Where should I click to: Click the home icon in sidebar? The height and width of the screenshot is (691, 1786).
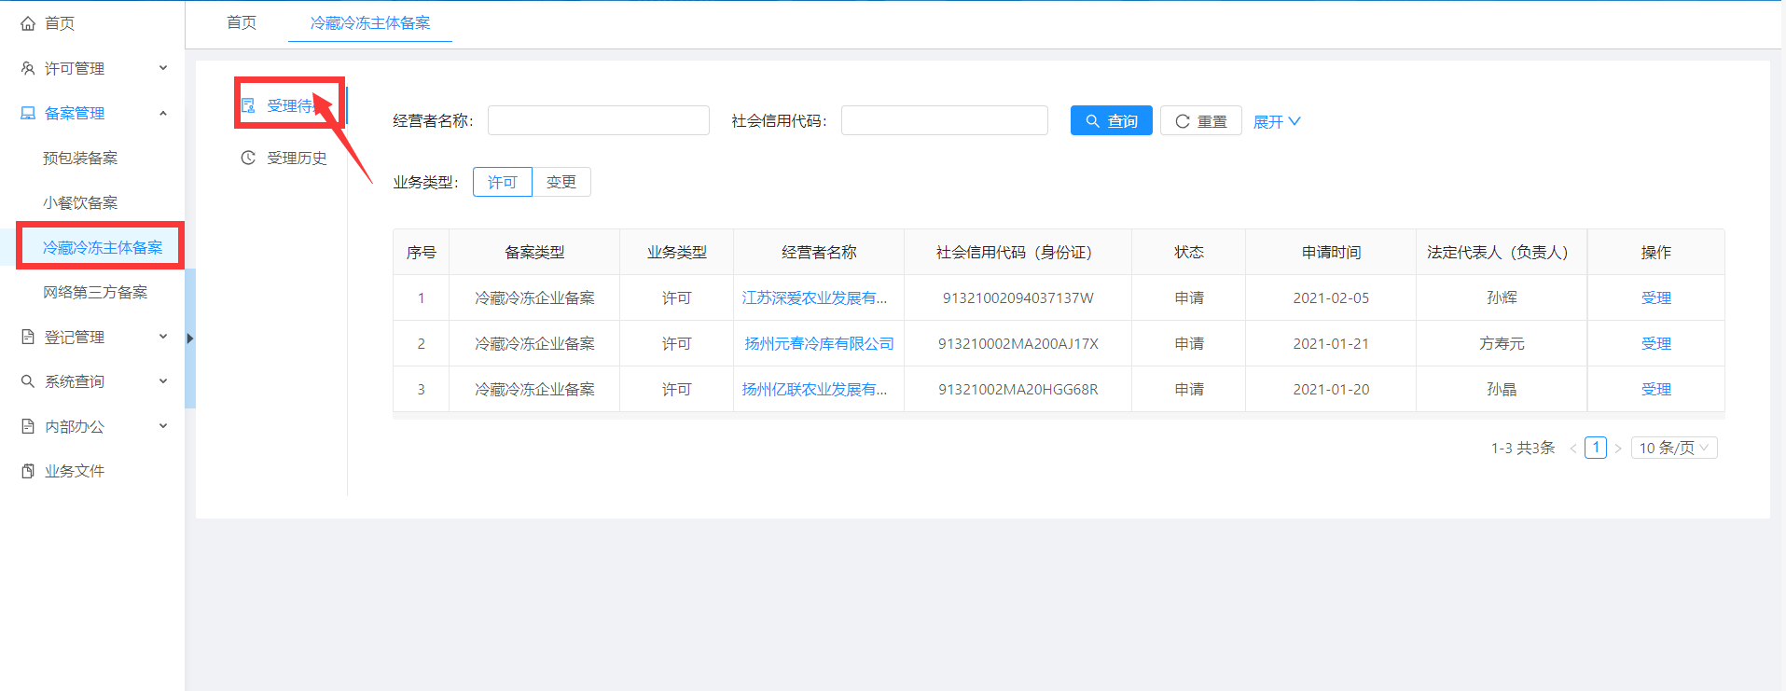[x=28, y=23]
